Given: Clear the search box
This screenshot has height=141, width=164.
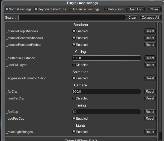Looking at the screenshot, I should click(x=132, y=17).
